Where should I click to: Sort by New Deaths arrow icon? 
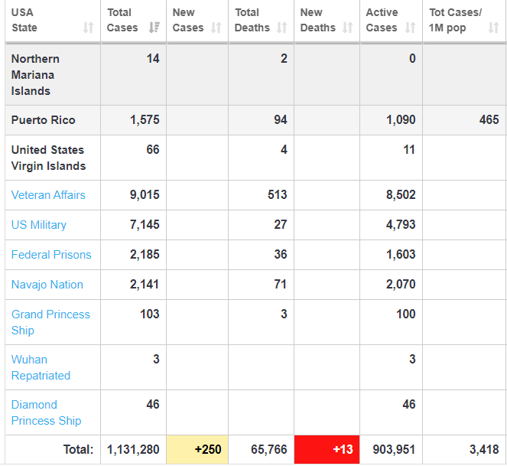coord(348,28)
